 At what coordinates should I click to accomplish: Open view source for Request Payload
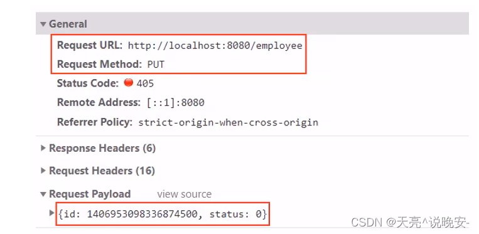pyautogui.click(x=184, y=194)
